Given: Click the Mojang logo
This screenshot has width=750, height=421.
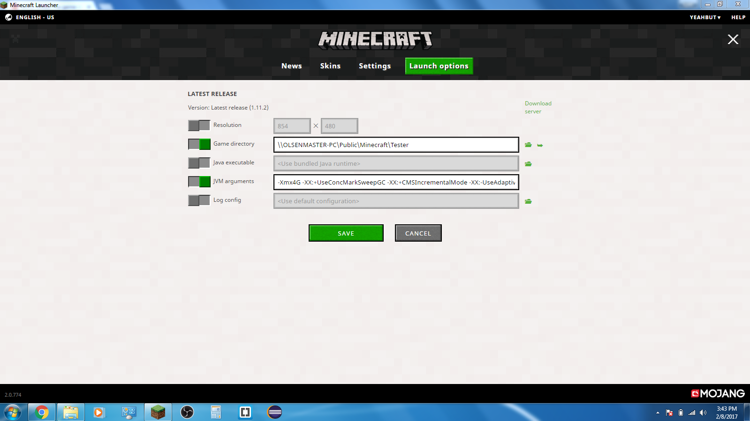Looking at the screenshot, I should point(718,393).
